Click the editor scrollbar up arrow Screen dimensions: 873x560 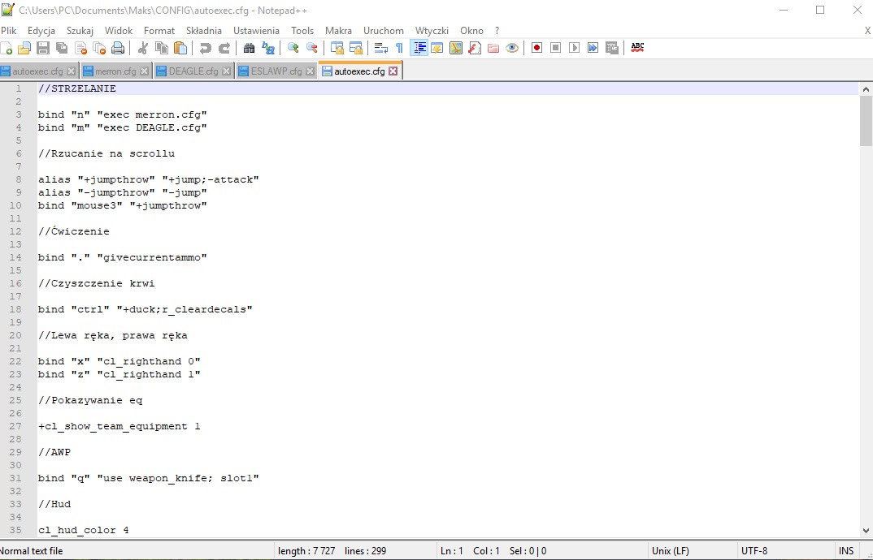point(866,89)
